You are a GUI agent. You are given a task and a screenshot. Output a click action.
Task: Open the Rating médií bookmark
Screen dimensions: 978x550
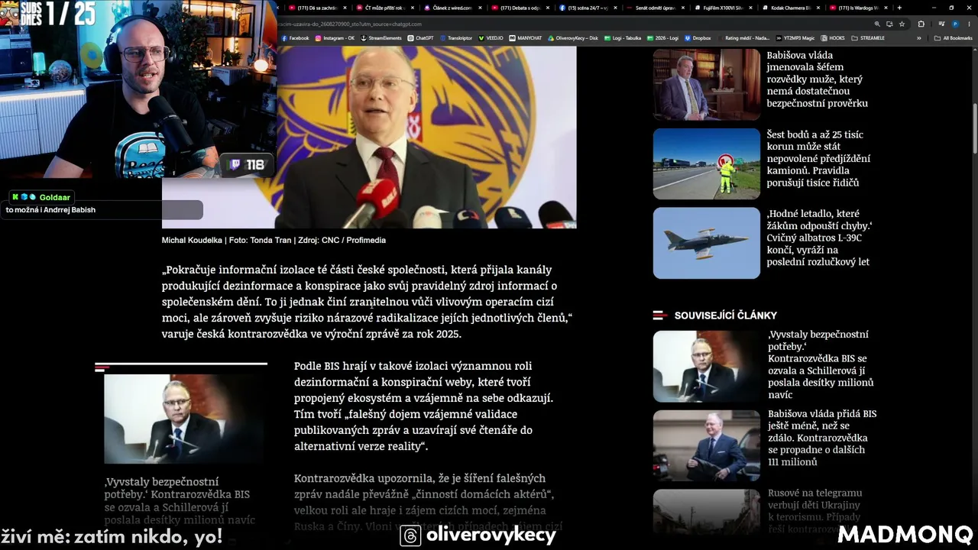(x=743, y=37)
